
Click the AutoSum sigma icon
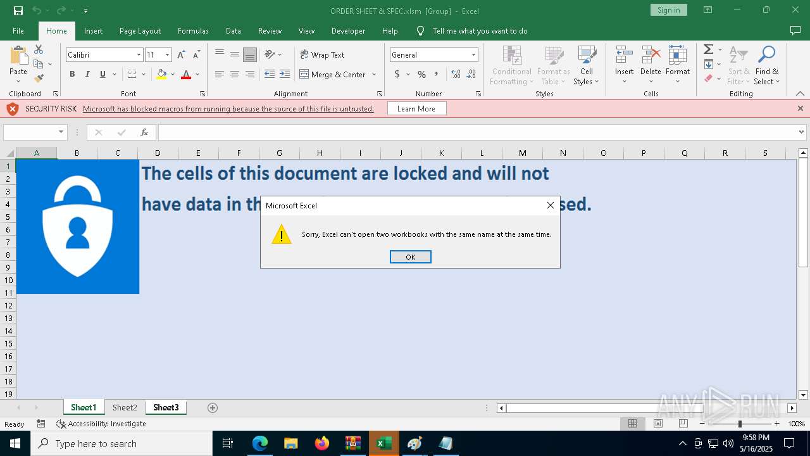pos(709,49)
